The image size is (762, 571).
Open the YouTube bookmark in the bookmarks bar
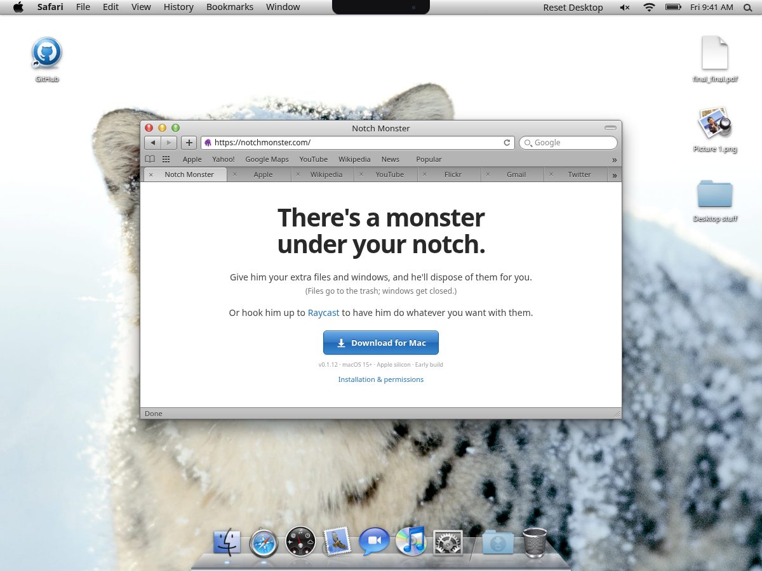point(314,159)
